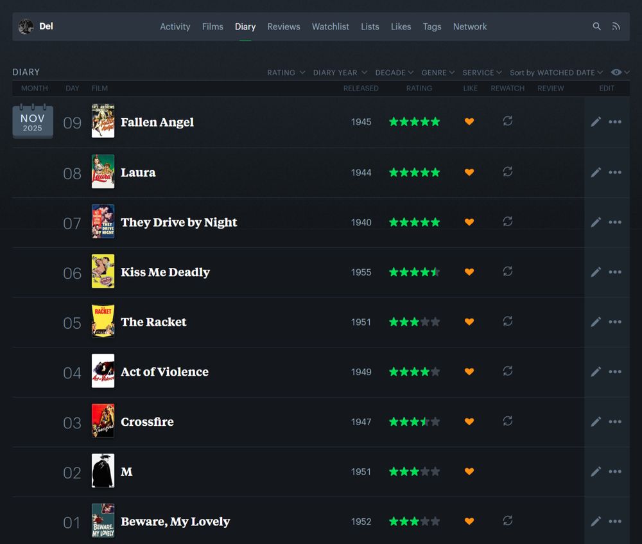Open search with the magnifier icon
This screenshot has height=544, width=642.
coord(596,26)
